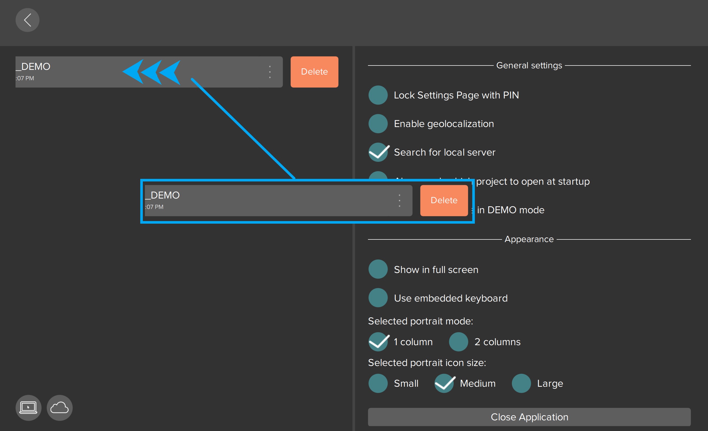Enable Lock Settings Page with PIN

(378, 95)
